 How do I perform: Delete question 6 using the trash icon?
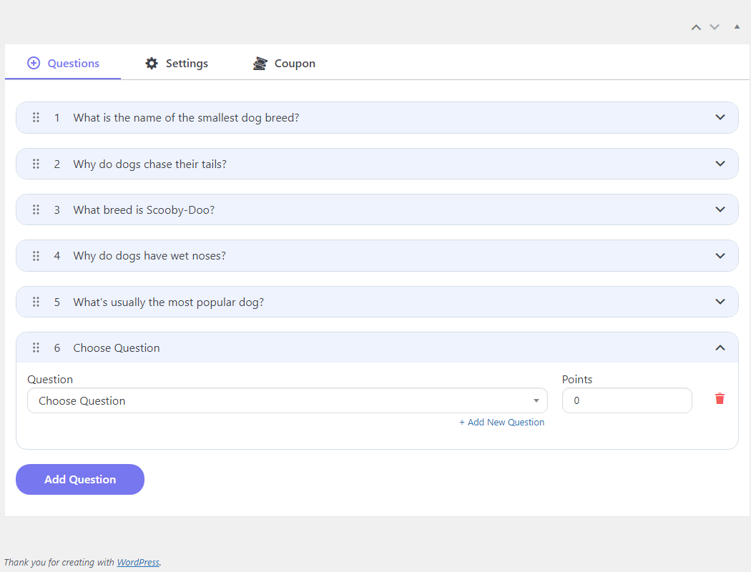(x=720, y=399)
